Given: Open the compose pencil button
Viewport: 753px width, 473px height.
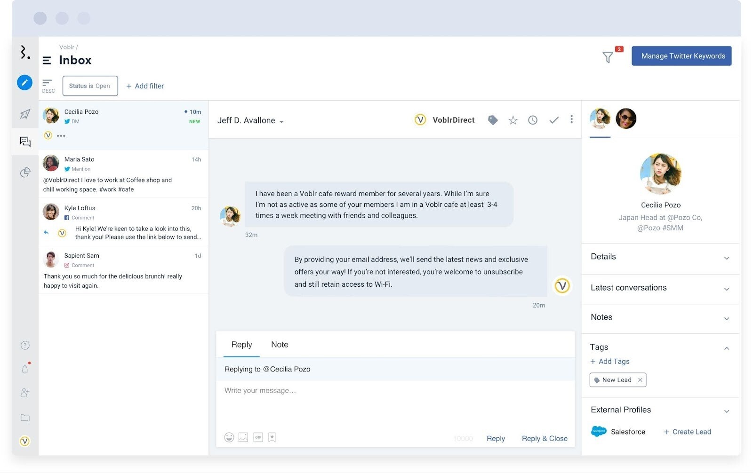Looking at the screenshot, I should [25, 82].
